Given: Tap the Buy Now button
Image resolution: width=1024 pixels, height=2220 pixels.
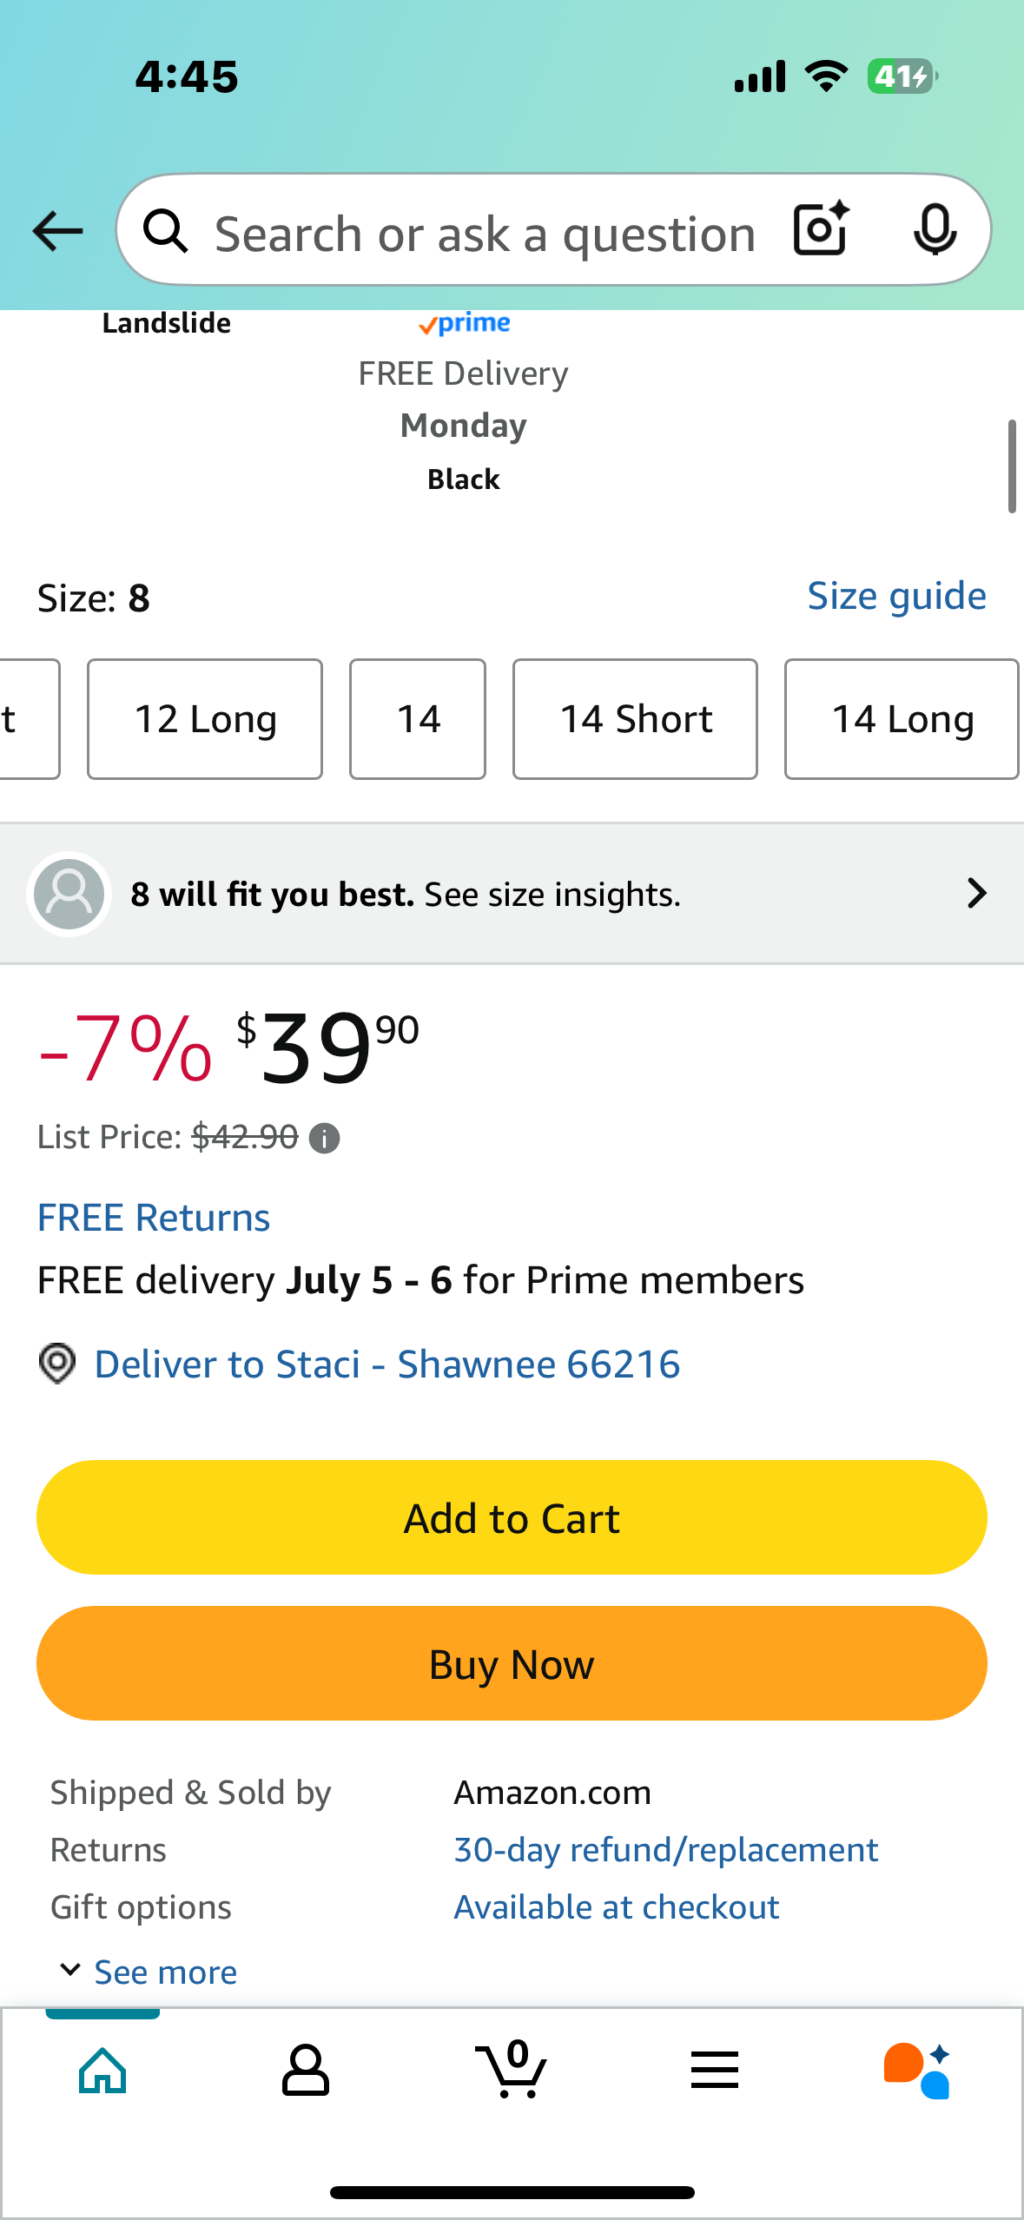Looking at the screenshot, I should (512, 1663).
